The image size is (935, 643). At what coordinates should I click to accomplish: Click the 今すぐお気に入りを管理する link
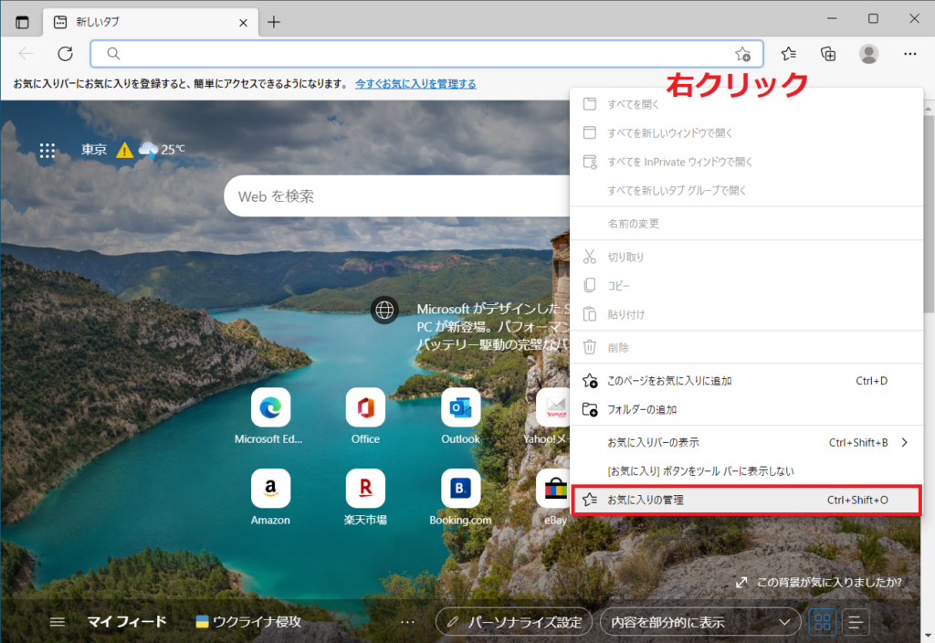tap(415, 83)
